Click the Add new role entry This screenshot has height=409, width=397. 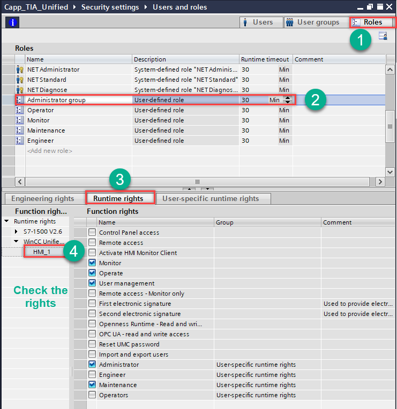[49, 151]
